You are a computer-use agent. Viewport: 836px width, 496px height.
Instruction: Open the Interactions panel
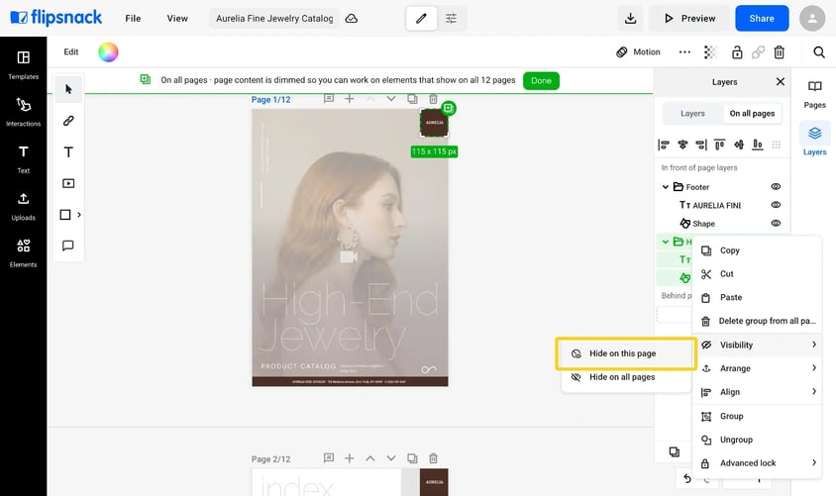pos(23,112)
